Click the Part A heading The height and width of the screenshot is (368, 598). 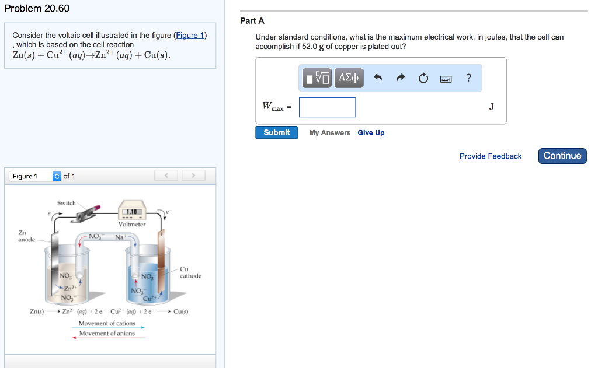(252, 21)
